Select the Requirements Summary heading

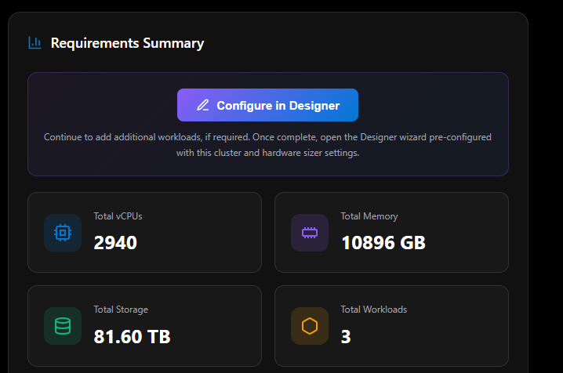point(127,43)
